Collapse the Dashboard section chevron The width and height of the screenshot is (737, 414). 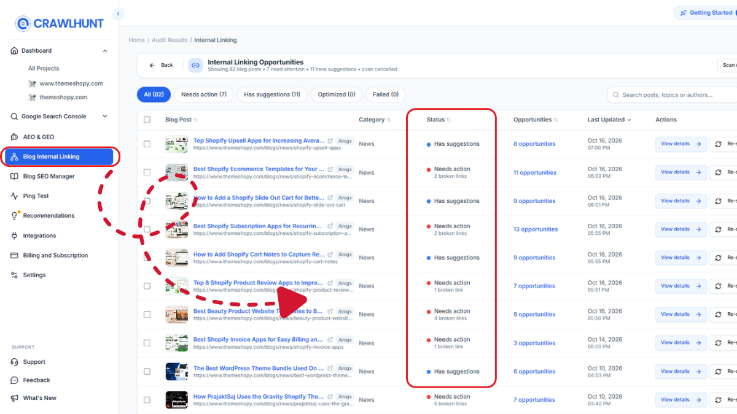point(105,51)
